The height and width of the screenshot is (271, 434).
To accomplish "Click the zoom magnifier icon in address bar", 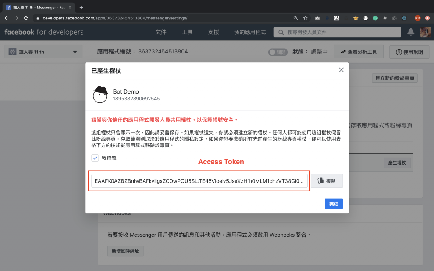I will click(x=295, y=18).
